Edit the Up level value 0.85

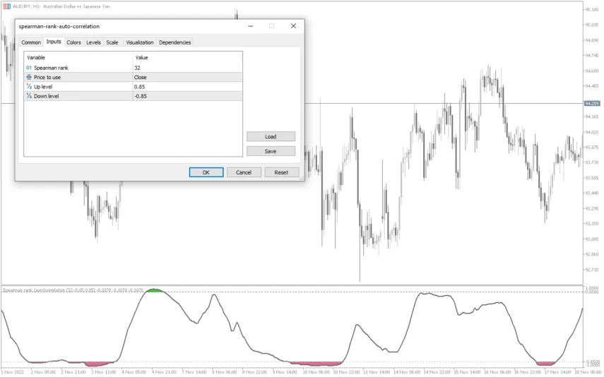coord(188,87)
